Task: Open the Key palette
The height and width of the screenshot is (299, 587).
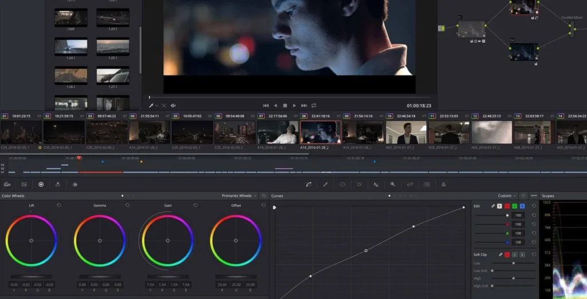Action: pyautogui.click(x=393, y=185)
